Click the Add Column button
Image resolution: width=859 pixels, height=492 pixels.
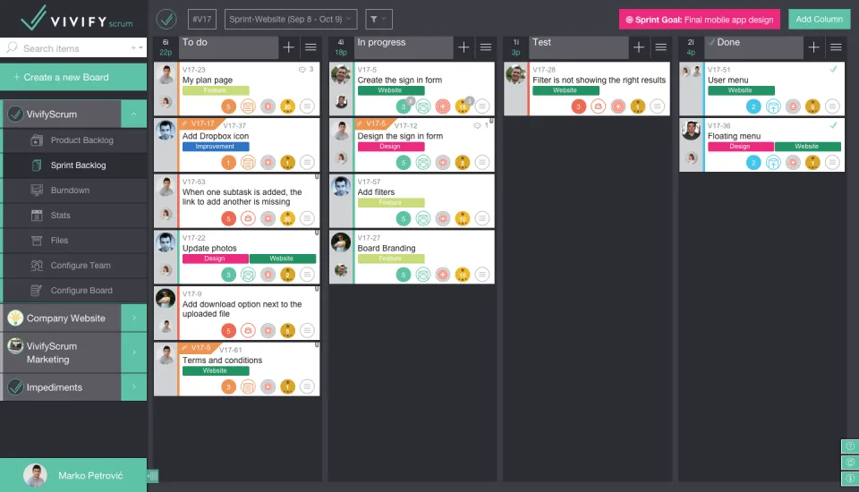coord(819,19)
